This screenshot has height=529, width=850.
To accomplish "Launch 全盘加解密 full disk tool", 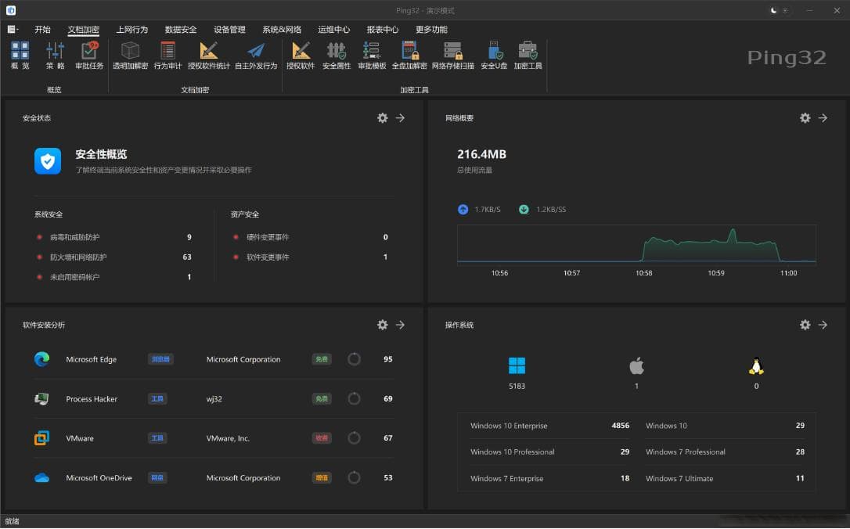I will (409, 56).
